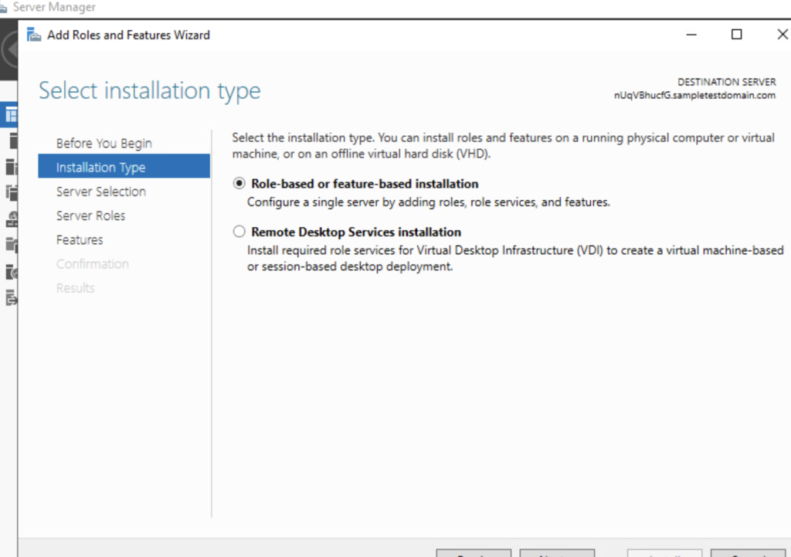Open the Server Selection step
The height and width of the screenshot is (557, 791).
tap(100, 191)
